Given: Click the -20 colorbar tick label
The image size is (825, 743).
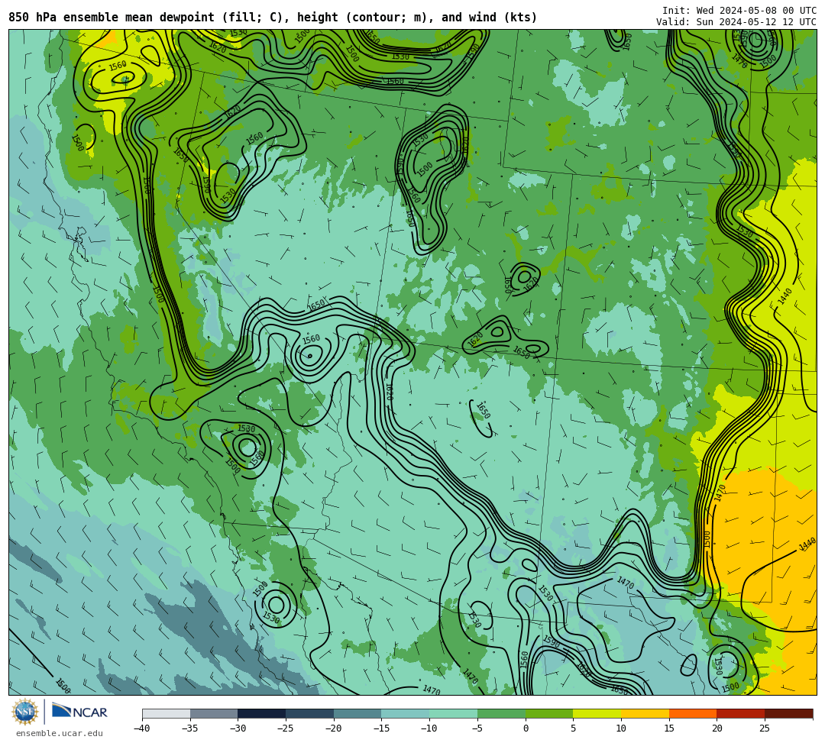Looking at the screenshot, I should pyautogui.click(x=334, y=728).
